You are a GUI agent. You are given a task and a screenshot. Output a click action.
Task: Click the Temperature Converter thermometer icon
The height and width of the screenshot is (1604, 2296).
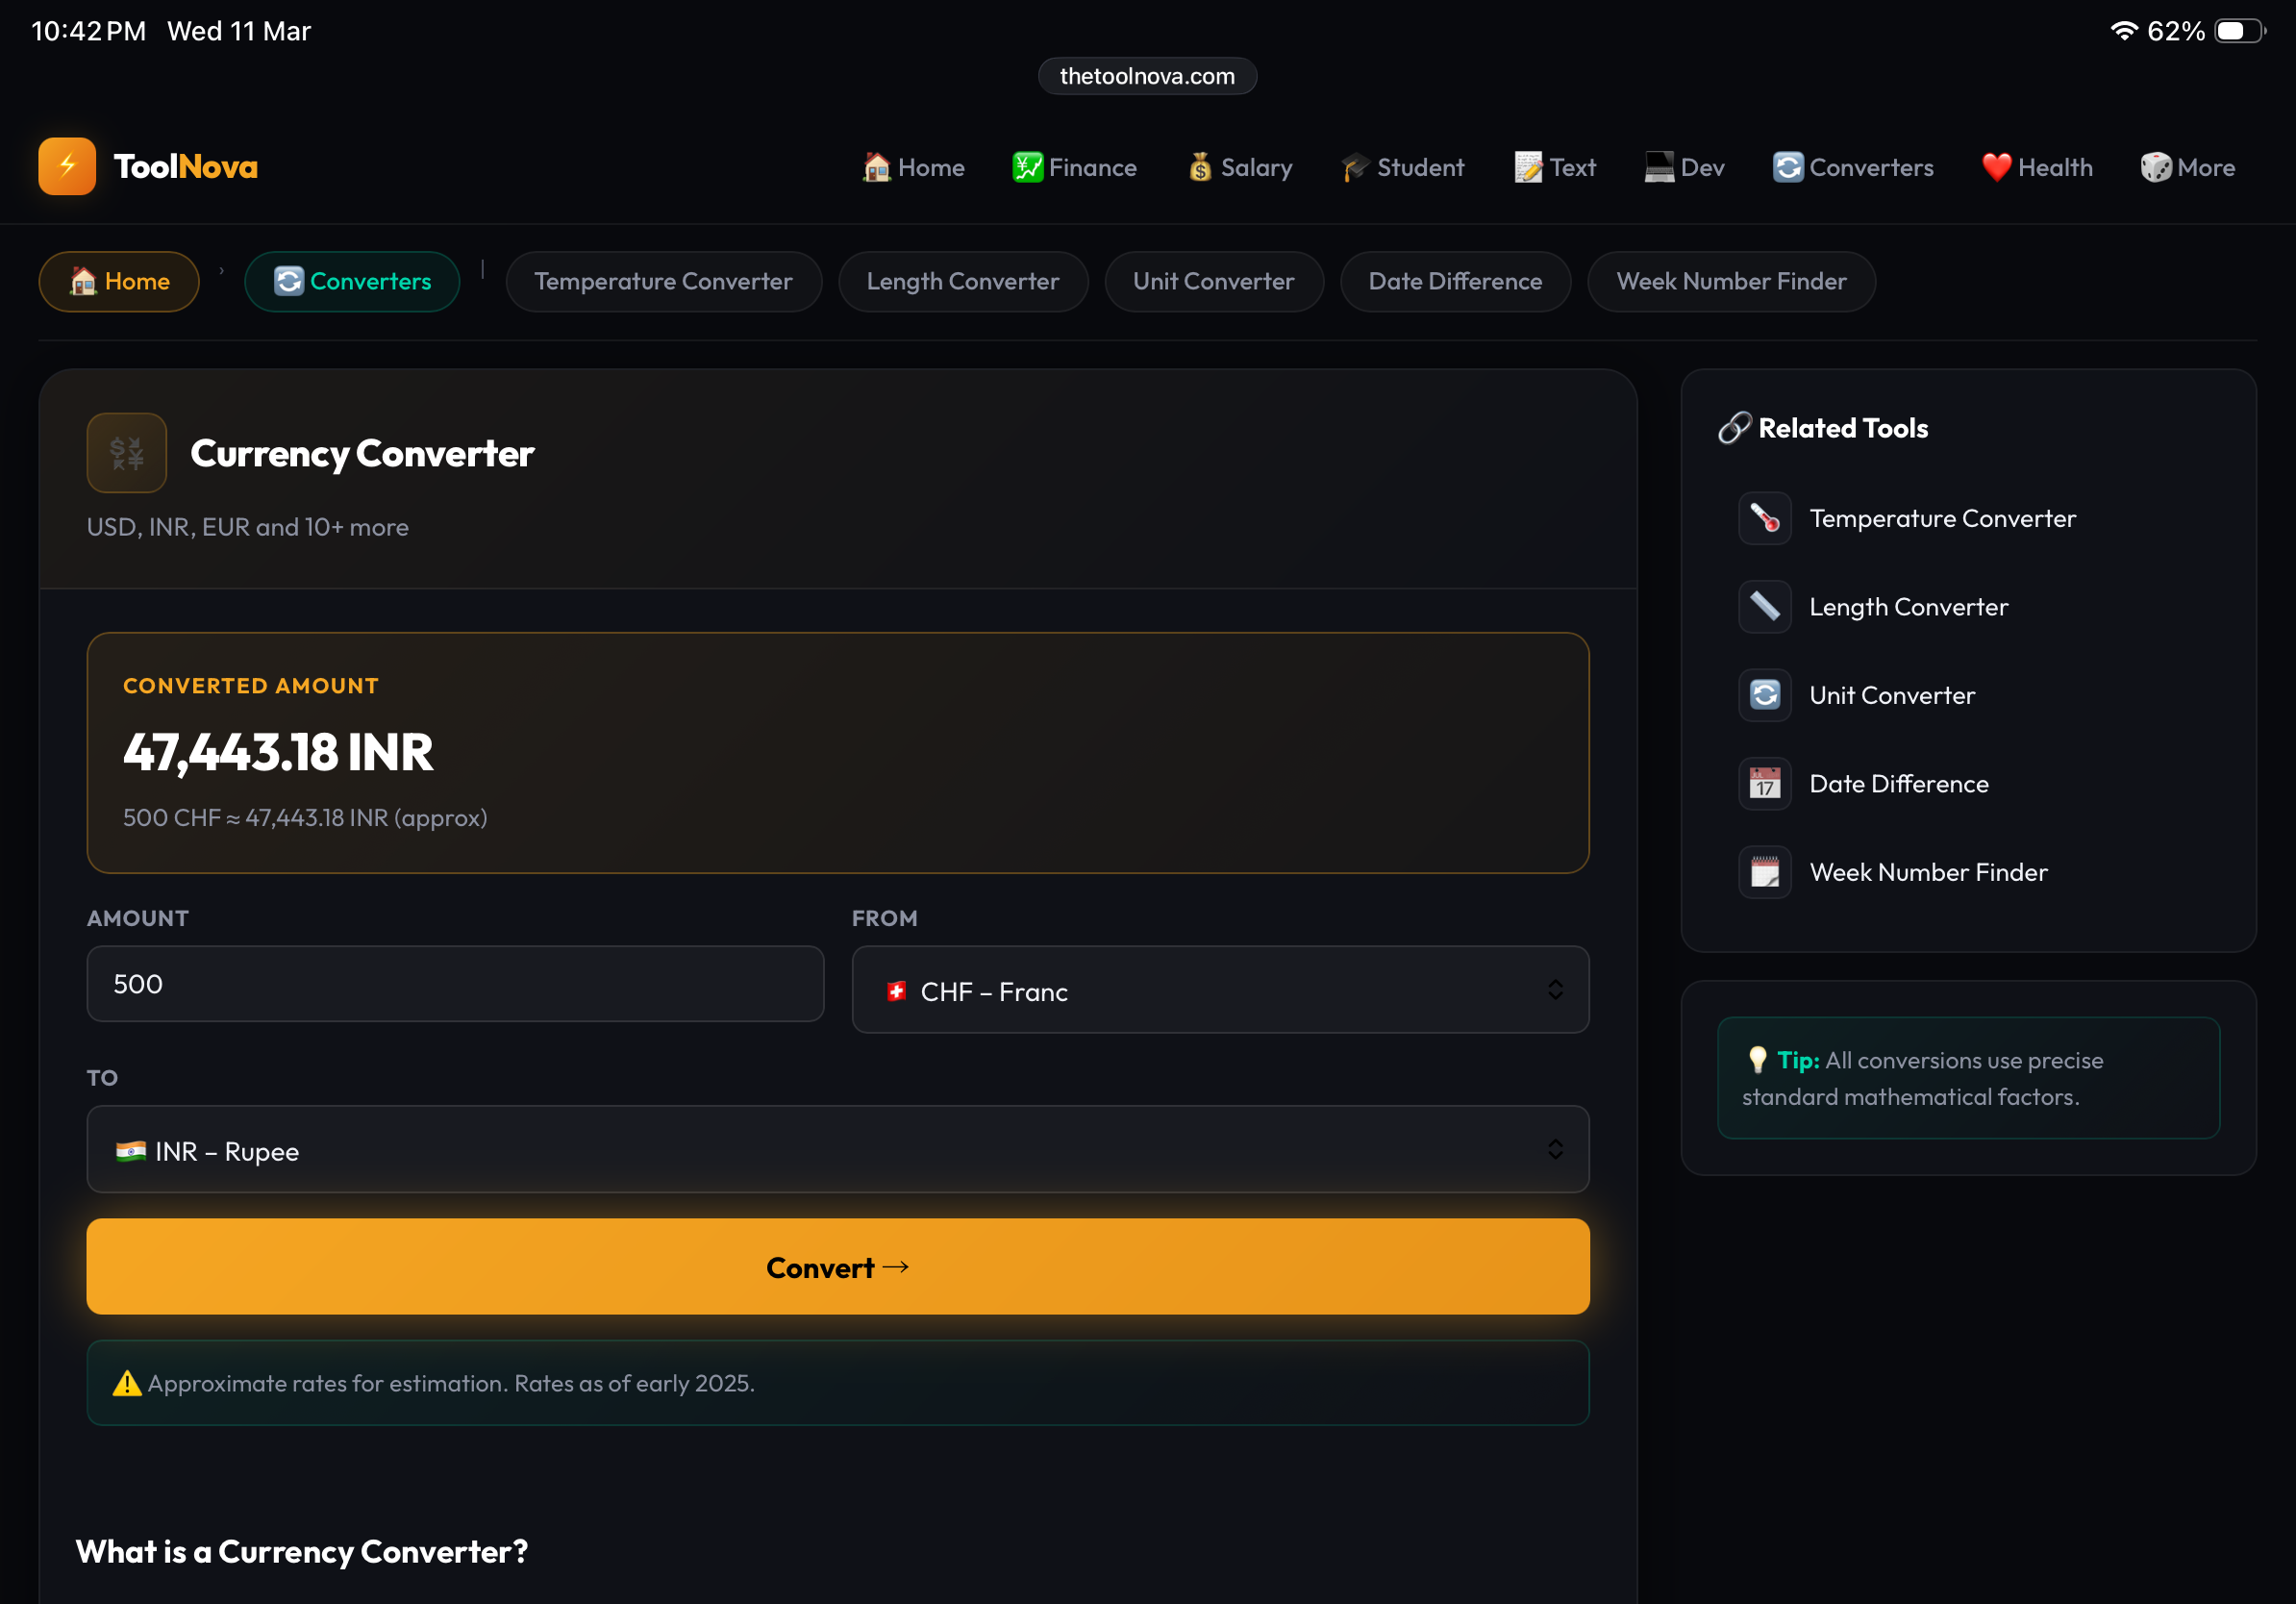coord(1764,518)
